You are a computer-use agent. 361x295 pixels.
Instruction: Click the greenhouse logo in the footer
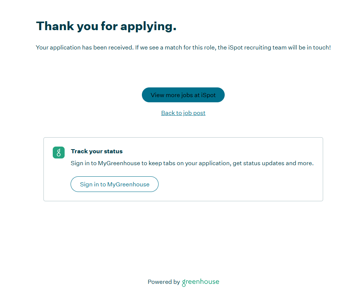coord(201,282)
